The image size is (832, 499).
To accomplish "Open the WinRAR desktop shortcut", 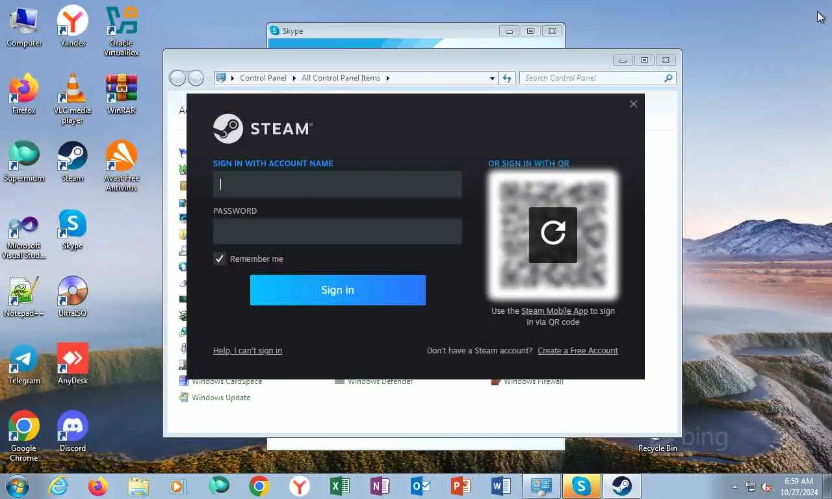I will click(x=122, y=94).
